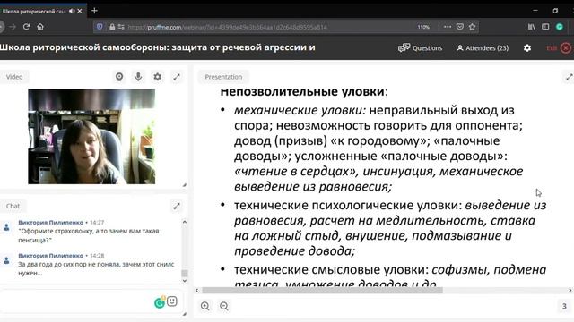Toggle the webcam icon in Video panel
The image size is (574, 322).
coord(119,77)
